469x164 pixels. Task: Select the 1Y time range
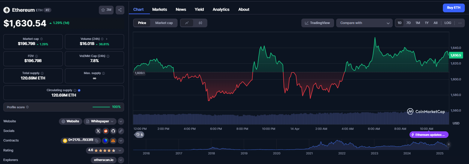427,23
